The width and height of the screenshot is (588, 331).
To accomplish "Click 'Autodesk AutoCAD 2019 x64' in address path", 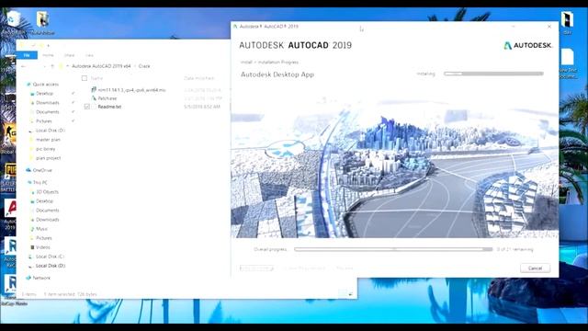I will pyautogui.click(x=101, y=66).
